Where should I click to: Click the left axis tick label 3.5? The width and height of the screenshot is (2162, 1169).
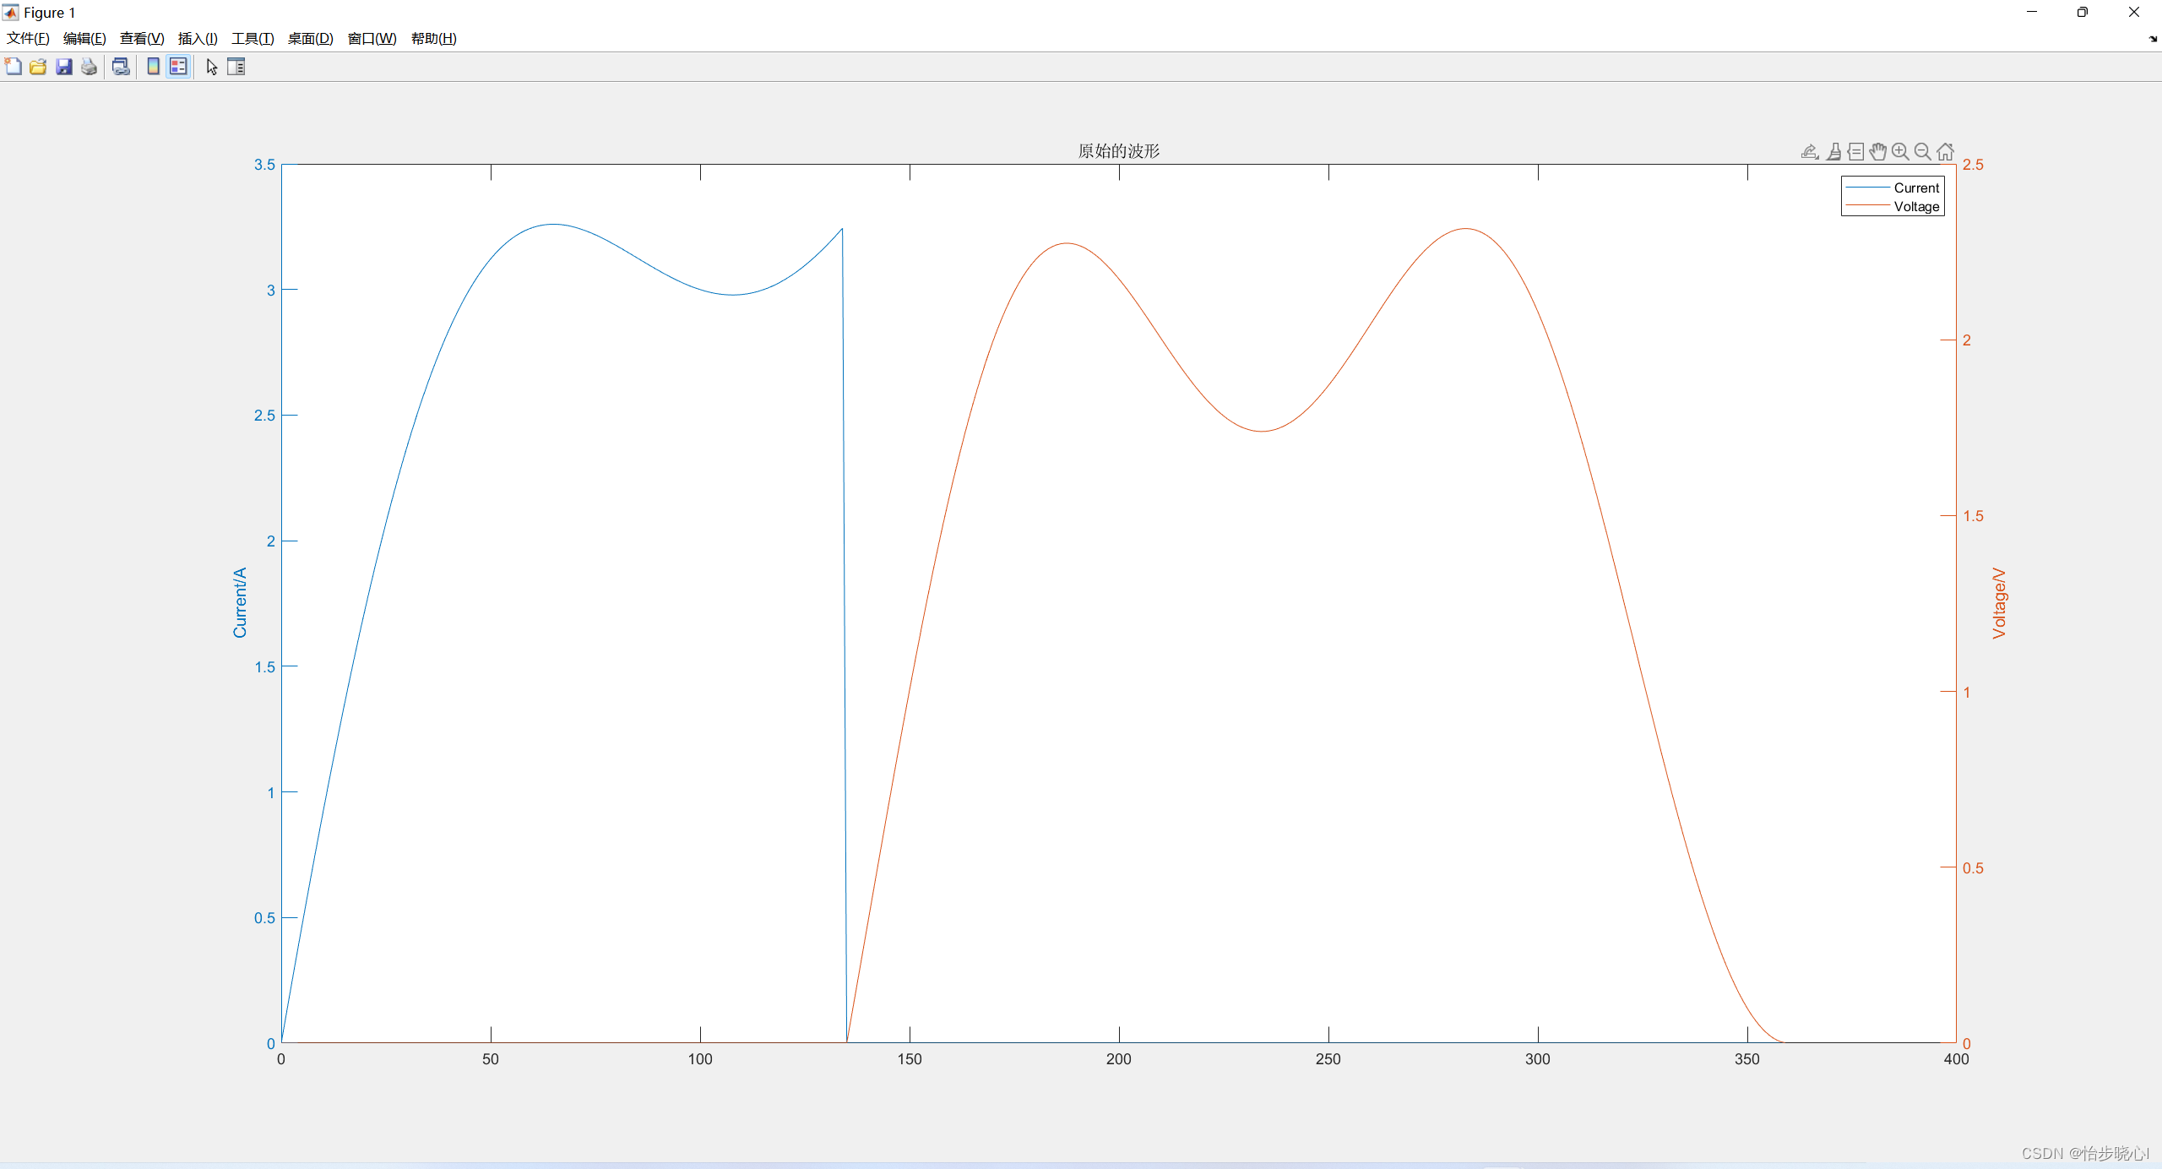264,165
